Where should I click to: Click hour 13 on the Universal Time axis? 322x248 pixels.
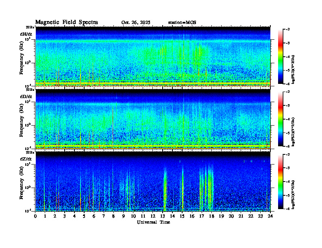[x=163, y=216]
